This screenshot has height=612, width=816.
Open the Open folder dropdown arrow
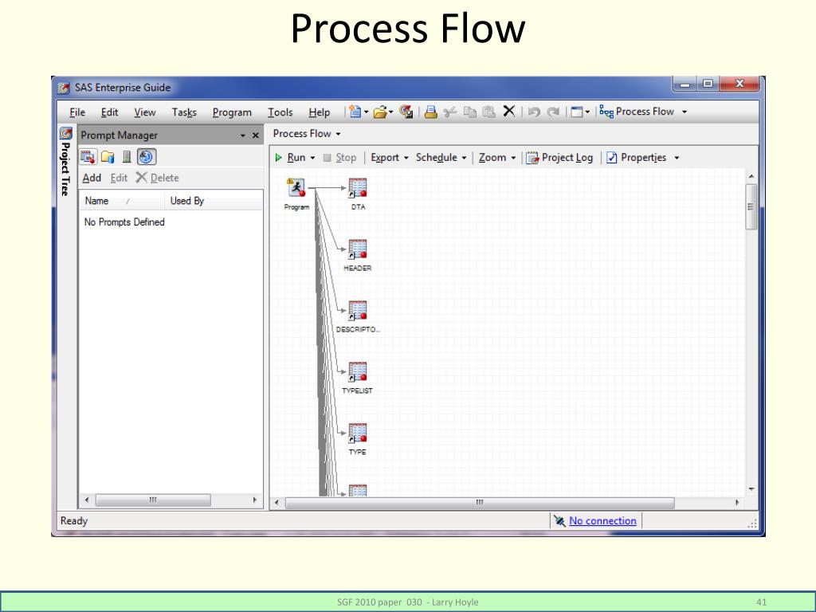coord(390,112)
